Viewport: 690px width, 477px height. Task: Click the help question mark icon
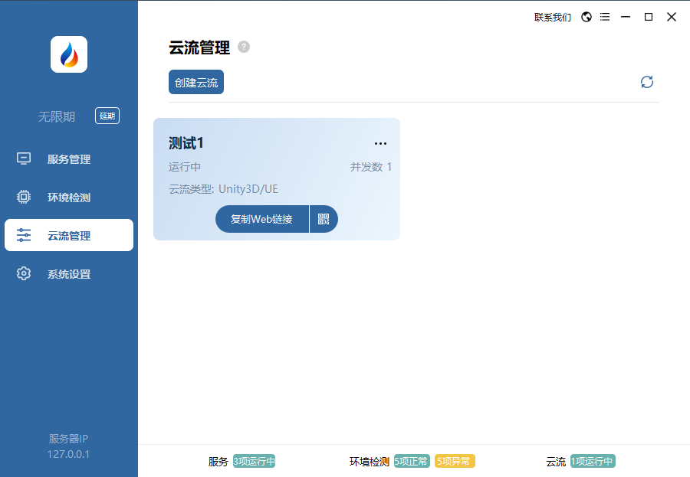point(244,47)
